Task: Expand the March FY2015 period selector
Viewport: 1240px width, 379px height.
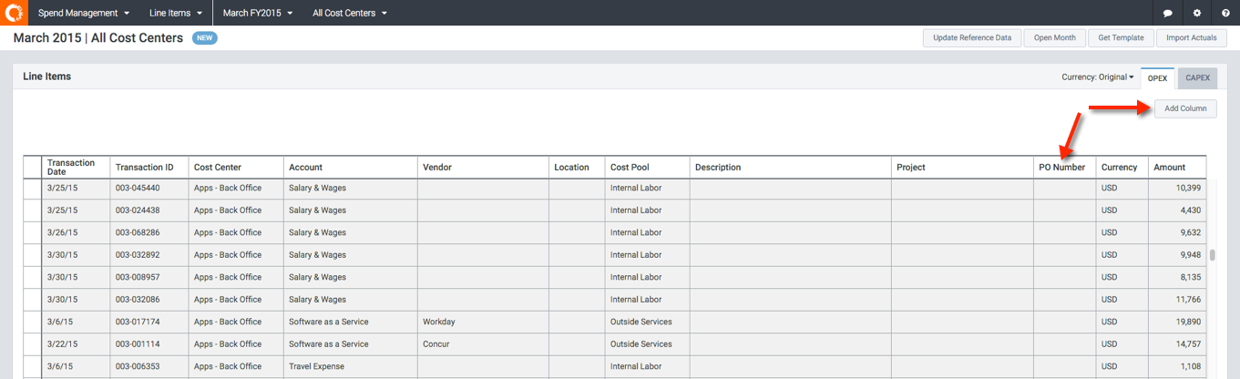Action: tap(258, 14)
